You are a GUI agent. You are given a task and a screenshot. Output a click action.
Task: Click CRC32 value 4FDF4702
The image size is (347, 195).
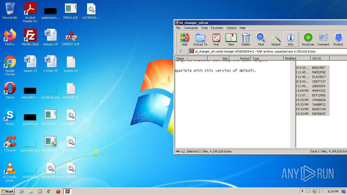click(319, 91)
